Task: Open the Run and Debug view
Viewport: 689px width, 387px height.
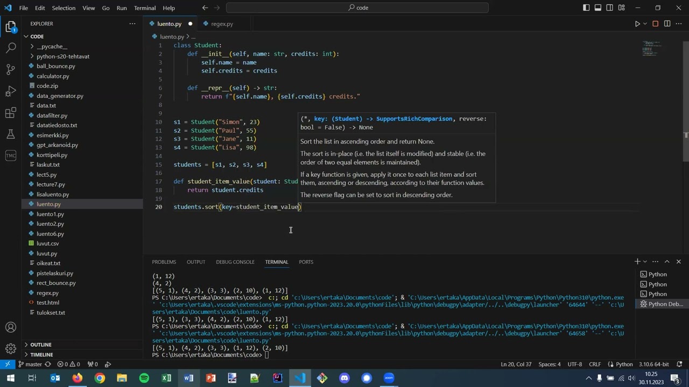Action: (x=11, y=91)
